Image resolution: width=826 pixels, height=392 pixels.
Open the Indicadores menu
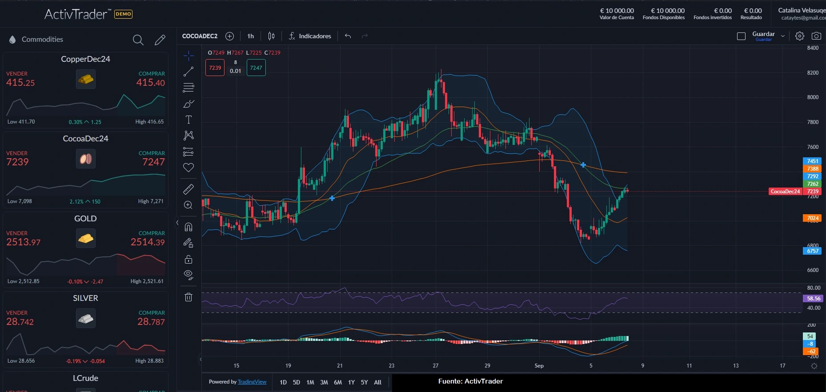tap(310, 36)
